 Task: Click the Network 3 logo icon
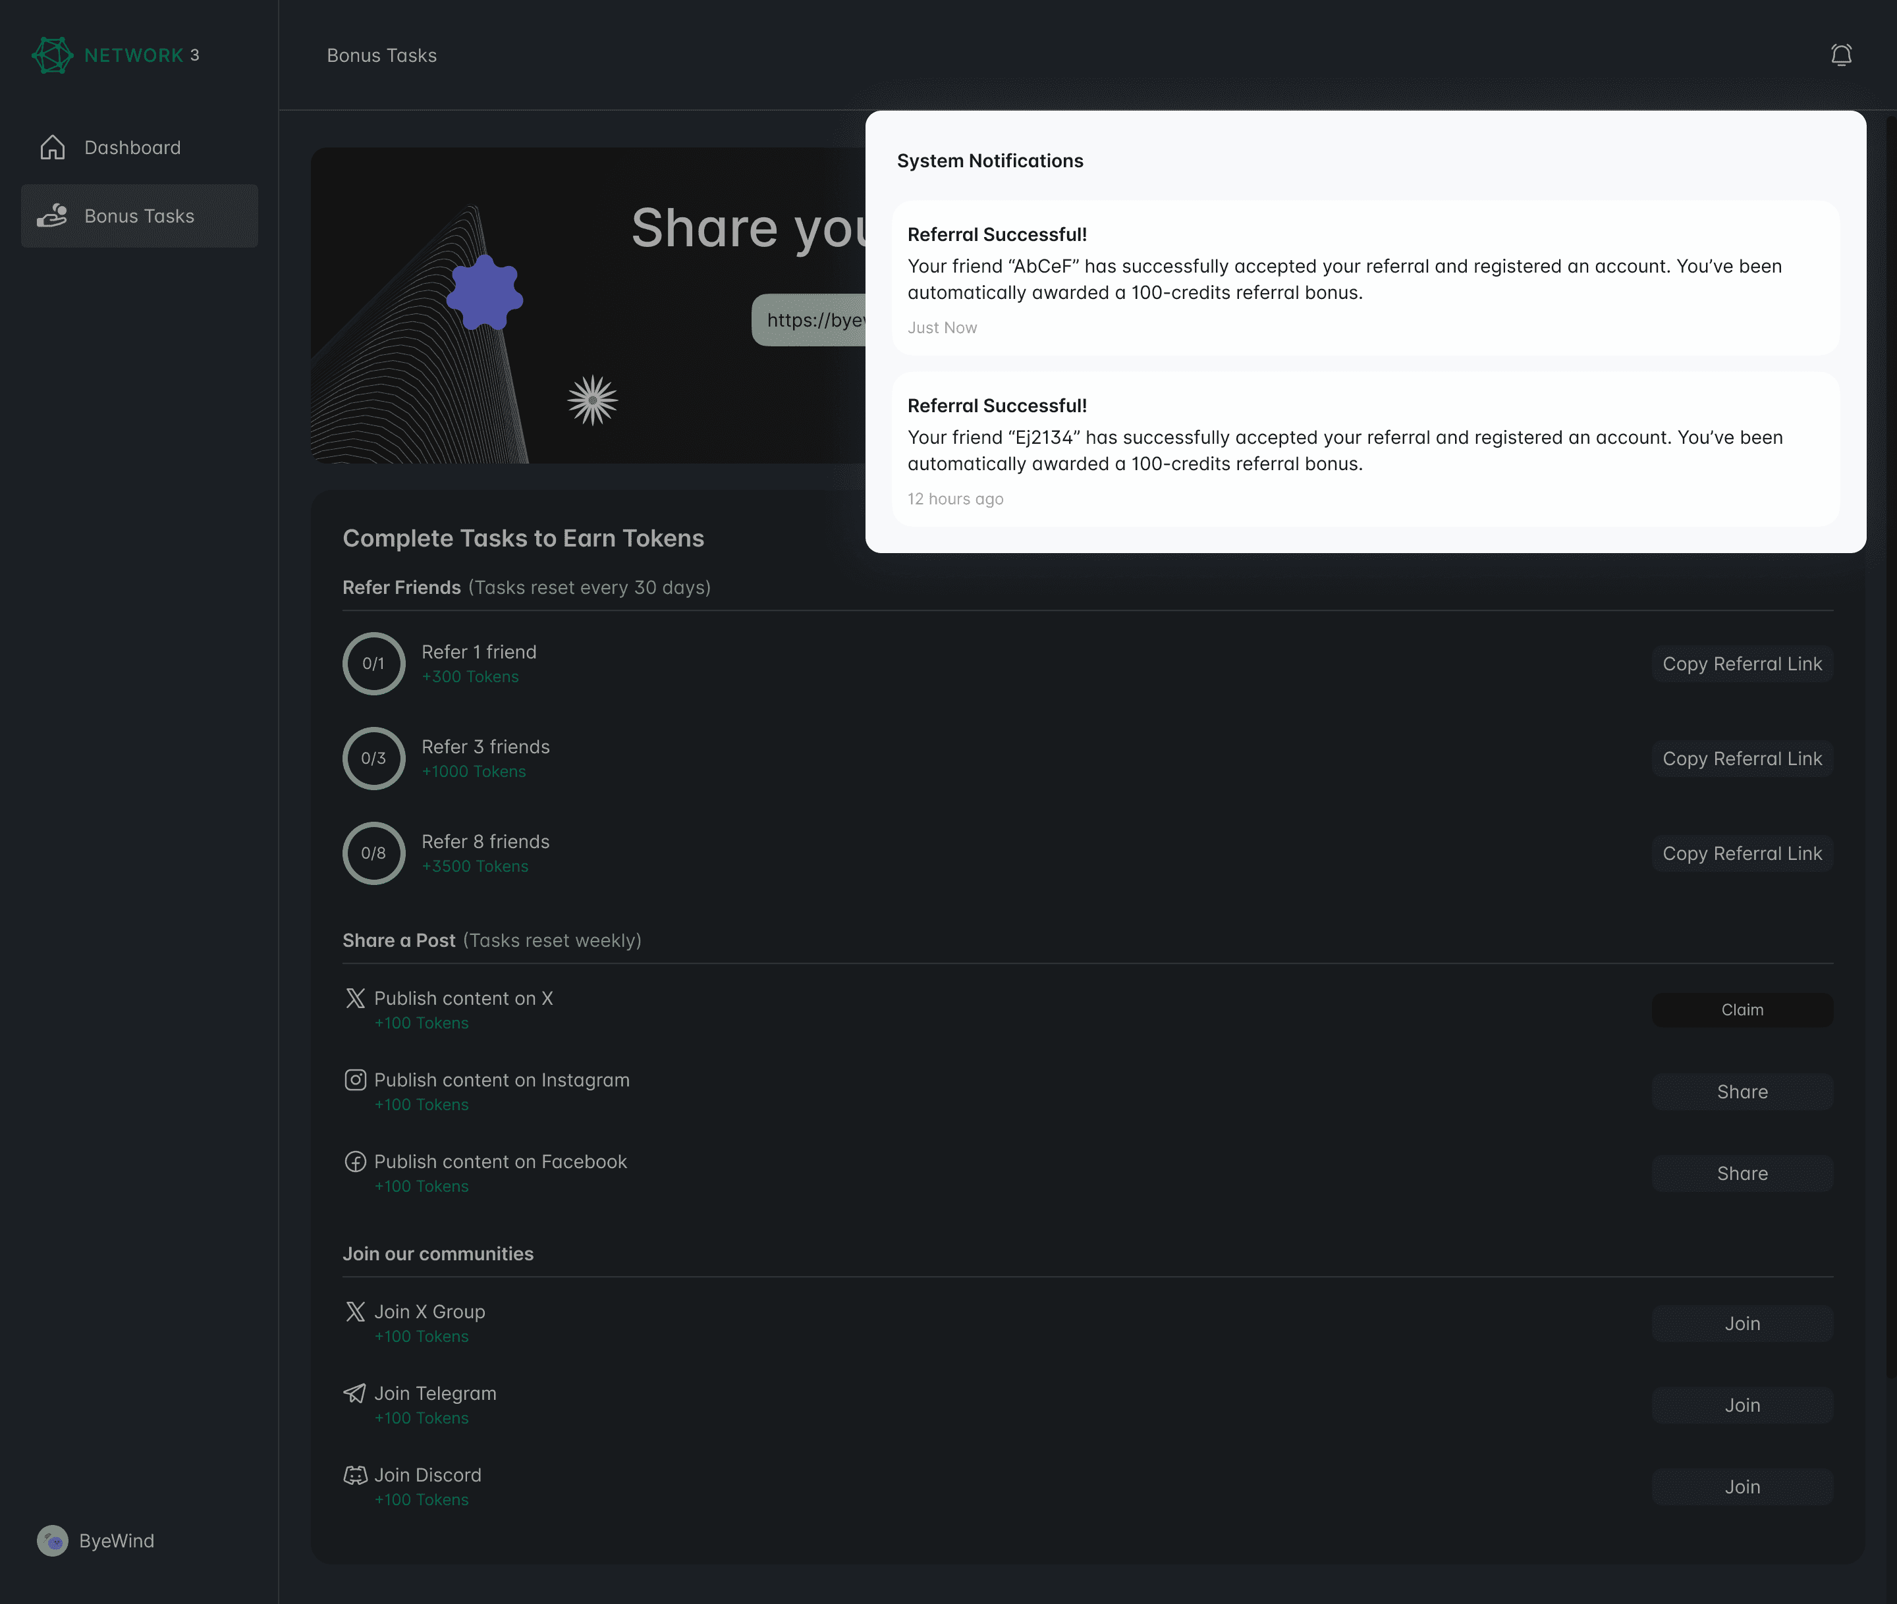(52, 55)
